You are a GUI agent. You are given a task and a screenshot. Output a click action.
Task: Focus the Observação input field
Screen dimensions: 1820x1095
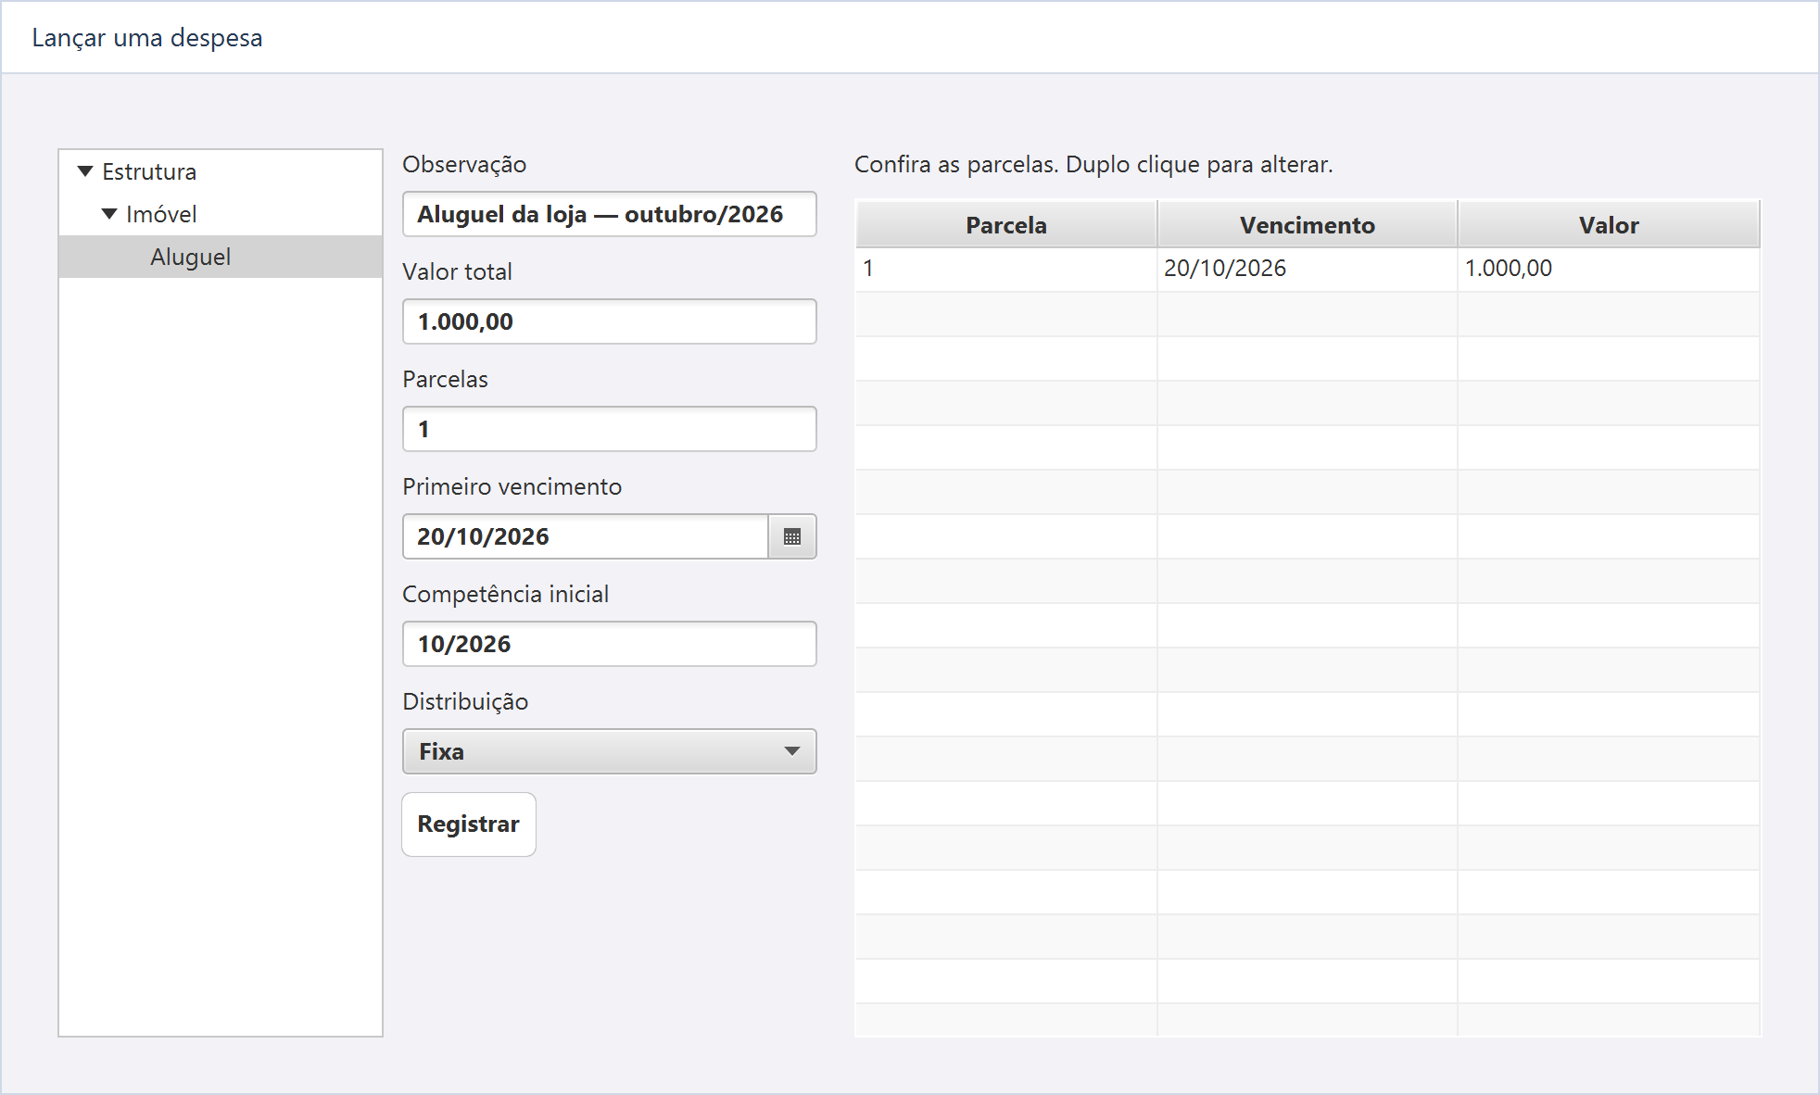610,214
